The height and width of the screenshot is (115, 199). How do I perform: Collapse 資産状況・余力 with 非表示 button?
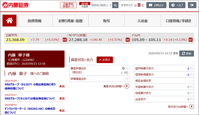[x=105, y=60]
